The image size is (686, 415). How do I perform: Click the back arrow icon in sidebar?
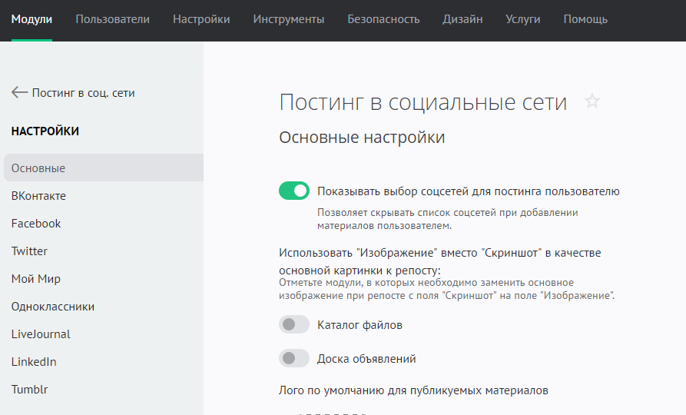coord(19,93)
